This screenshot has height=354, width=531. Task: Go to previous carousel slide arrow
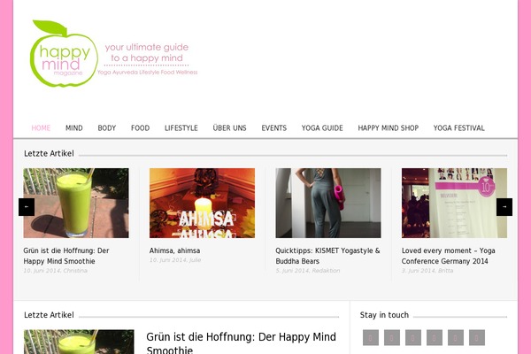pos(27,207)
